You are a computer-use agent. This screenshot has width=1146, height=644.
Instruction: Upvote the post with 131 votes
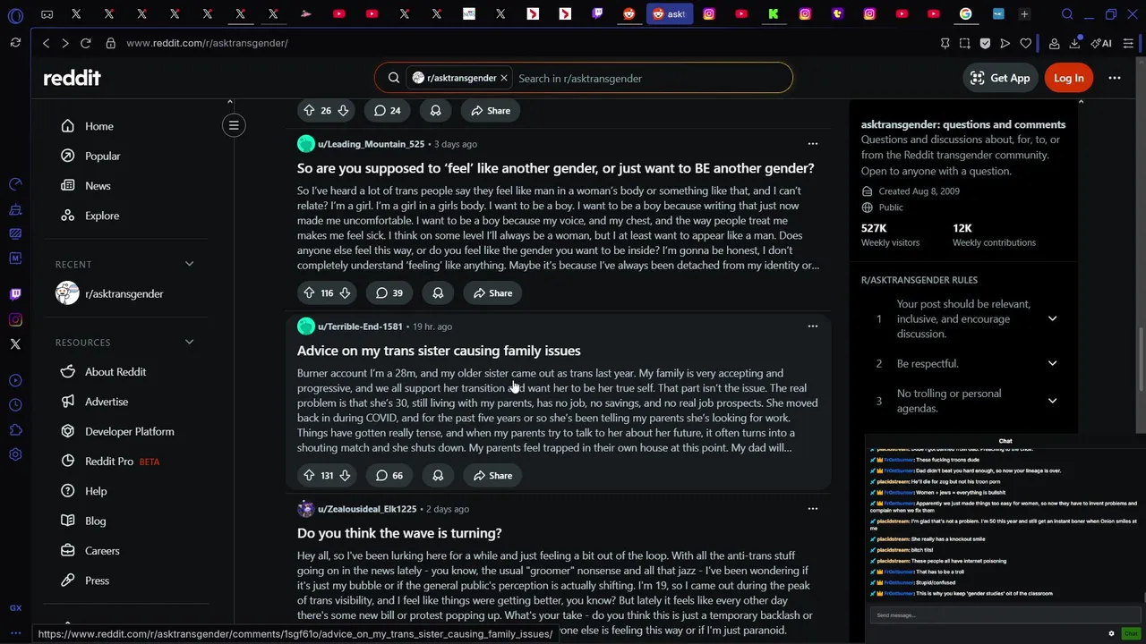[x=308, y=476]
